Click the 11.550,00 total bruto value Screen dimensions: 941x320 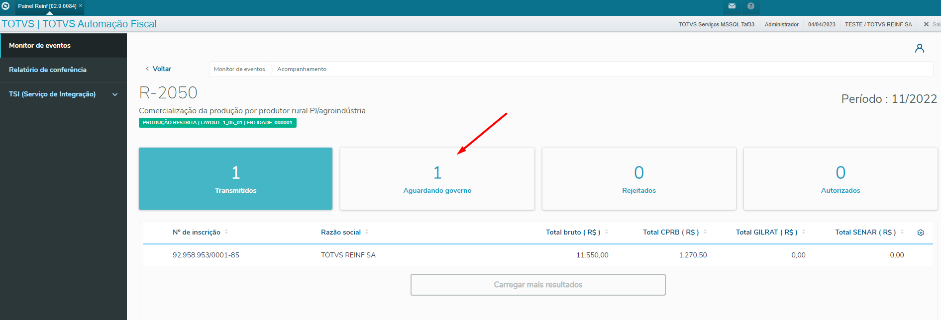point(592,255)
